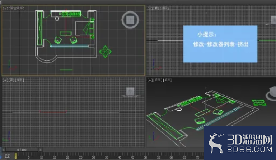Open the Top viewport wireframe shading menu
Viewport: 276px width, 160px height.
click(20, 8)
